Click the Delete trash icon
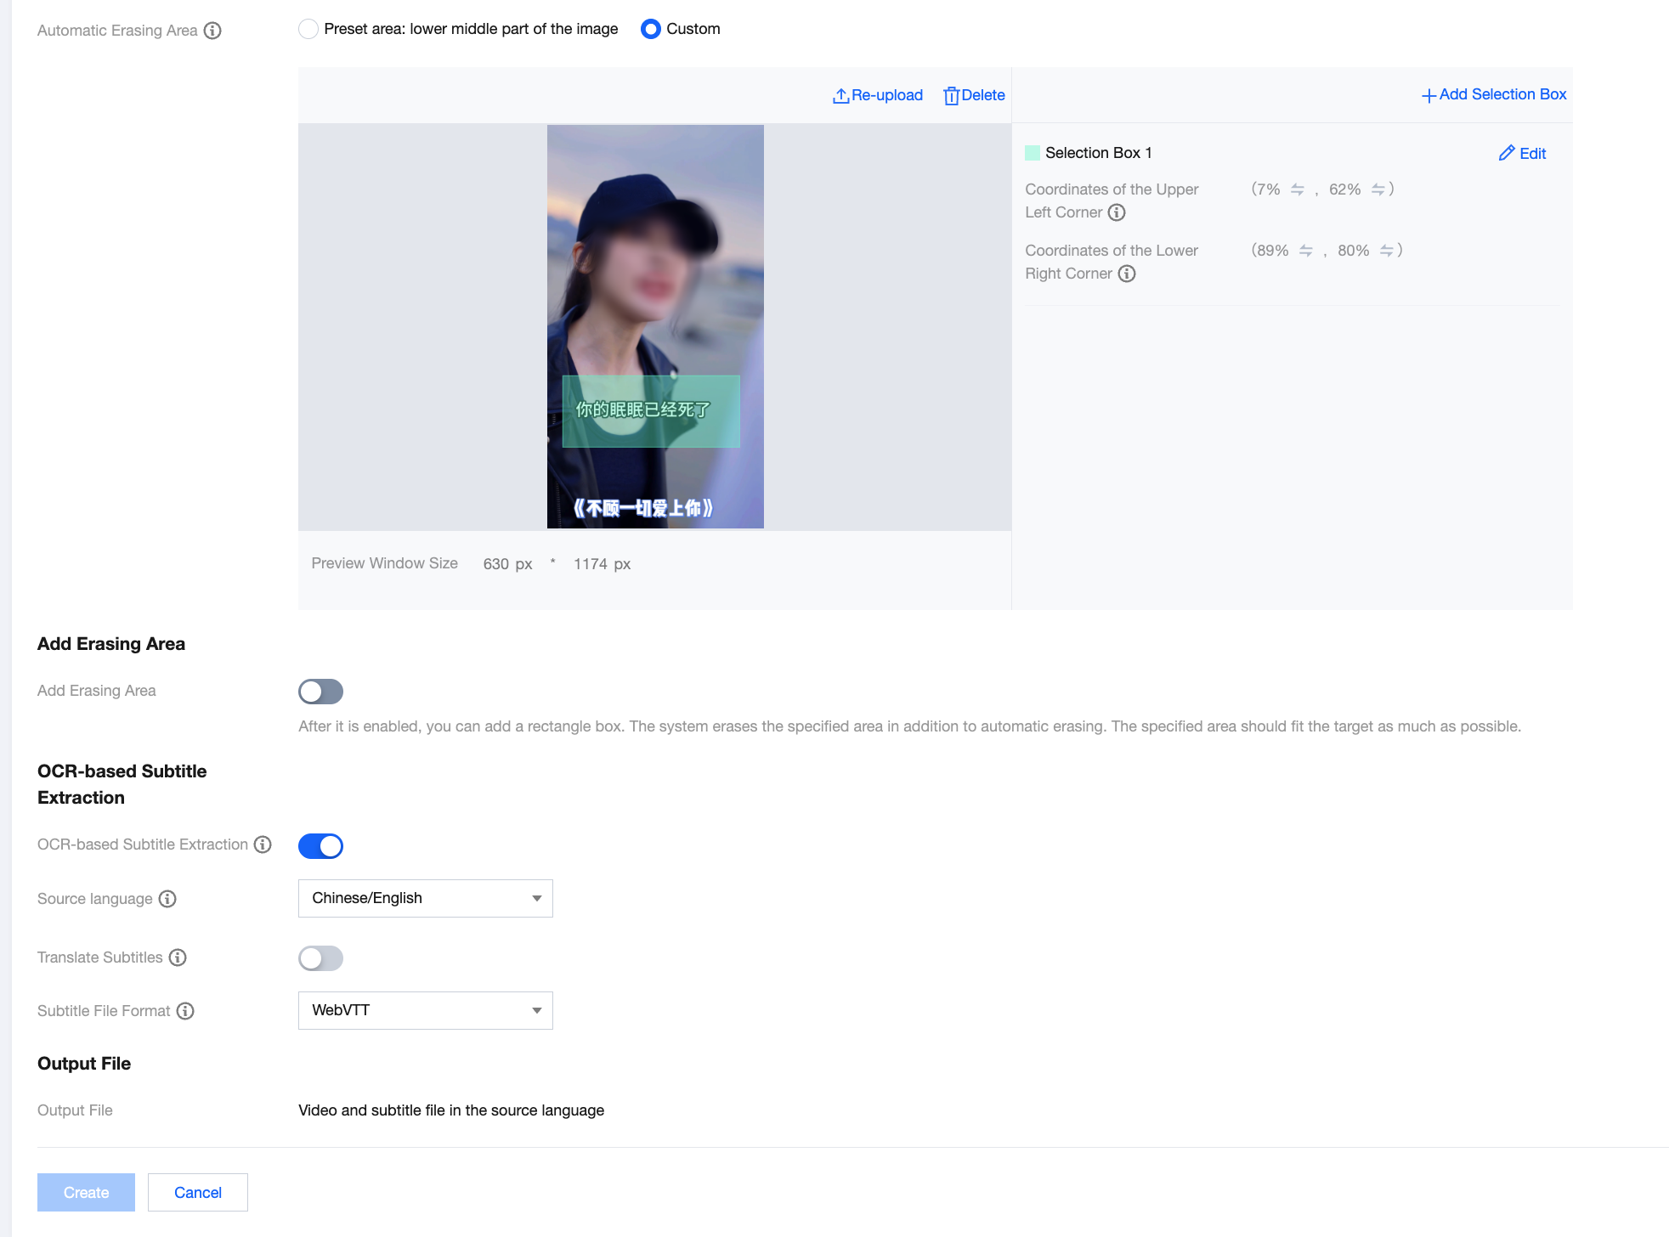 click(951, 96)
